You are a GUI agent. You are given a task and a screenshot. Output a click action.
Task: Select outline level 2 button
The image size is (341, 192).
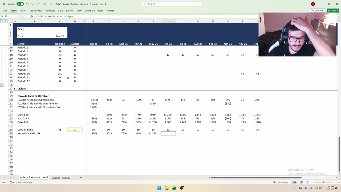point(6,21)
